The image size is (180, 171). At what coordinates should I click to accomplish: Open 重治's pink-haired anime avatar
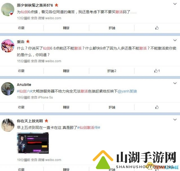point(8,46)
